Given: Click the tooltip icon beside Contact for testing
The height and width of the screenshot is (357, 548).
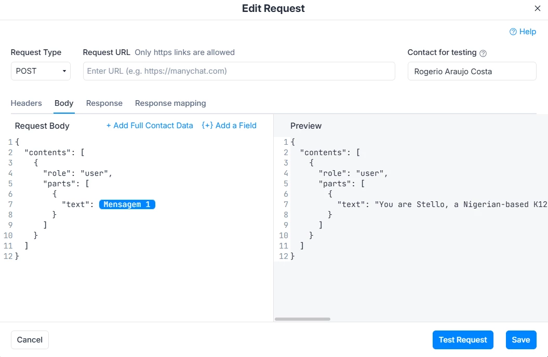Looking at the screenshot, I should click(483, 53).
